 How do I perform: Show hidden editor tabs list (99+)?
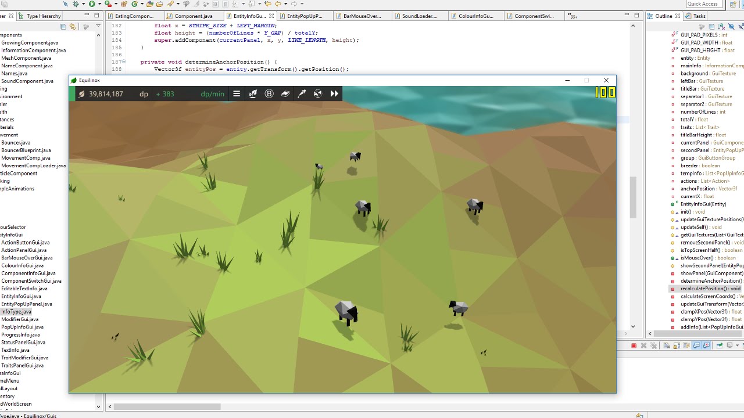(574, 16)
